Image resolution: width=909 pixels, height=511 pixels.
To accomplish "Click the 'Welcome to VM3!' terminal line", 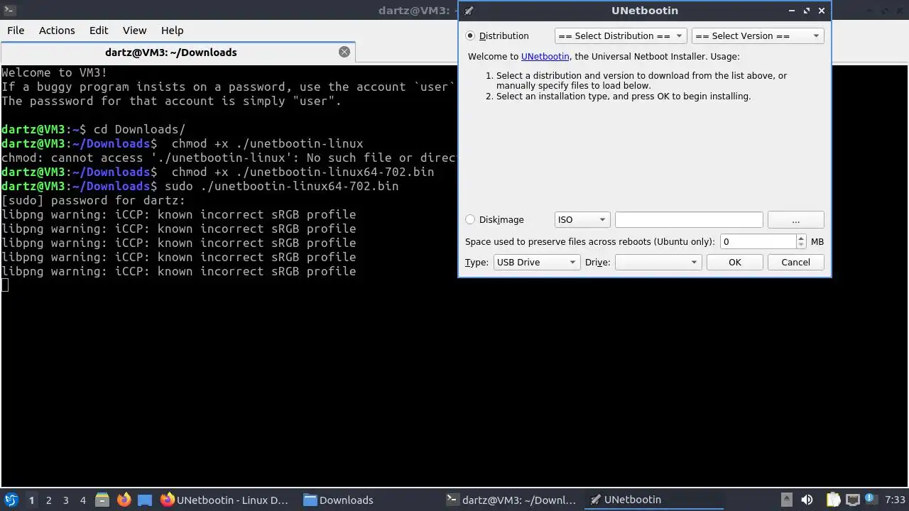I will click(x=55, y=72).
